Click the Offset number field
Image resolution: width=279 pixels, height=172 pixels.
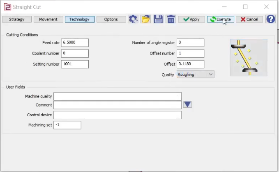(x=190, y=53)
